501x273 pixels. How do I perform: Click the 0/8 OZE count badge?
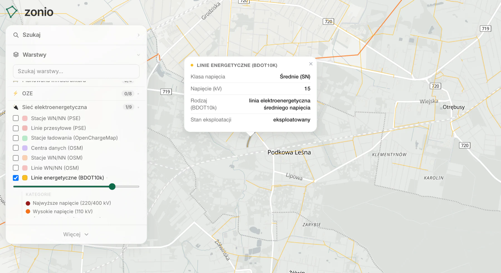pos(128,94)
